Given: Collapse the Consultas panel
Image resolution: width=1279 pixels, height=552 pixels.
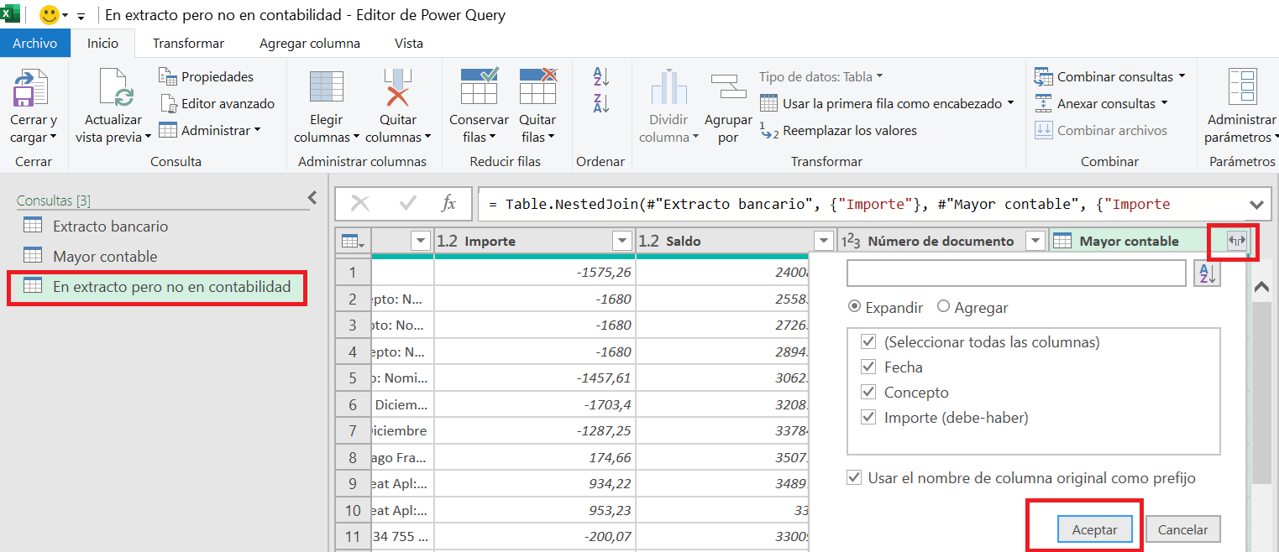Looking at the screenshot, I should tap(312, 198).
